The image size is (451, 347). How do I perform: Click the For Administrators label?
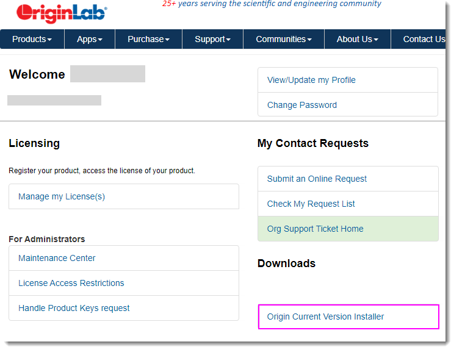tap(47, 239)
